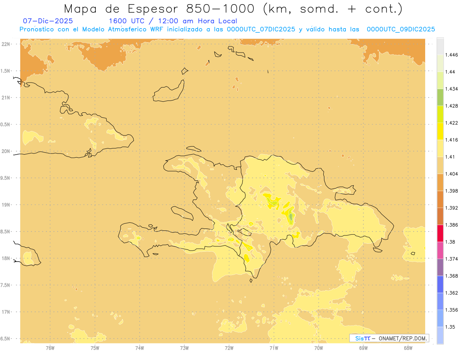This screenshot has height=353, width=458.
Task: Click the legend value '1.446'
Action: pyautogui.click(x=452, y=55)
